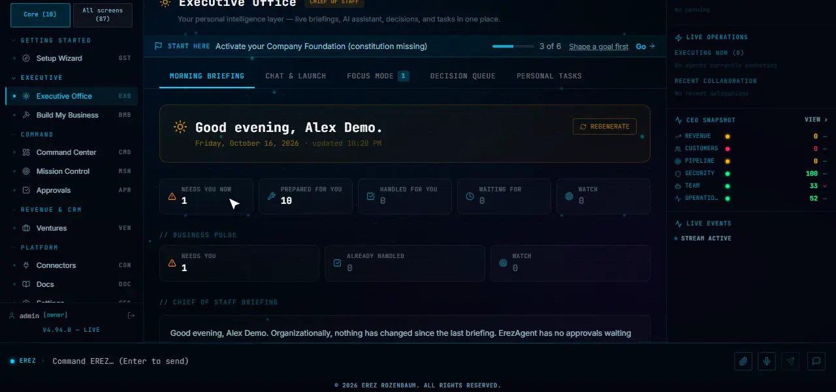Select the Morning Briefing tab
The height and width of the screenshot is (392, 836).
[207, 76]
